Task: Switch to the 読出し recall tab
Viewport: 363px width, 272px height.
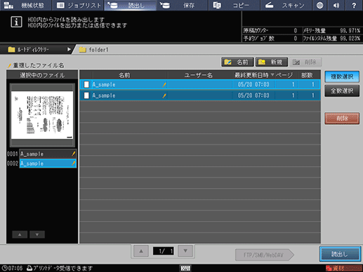Action: click(x=130, y=5)
